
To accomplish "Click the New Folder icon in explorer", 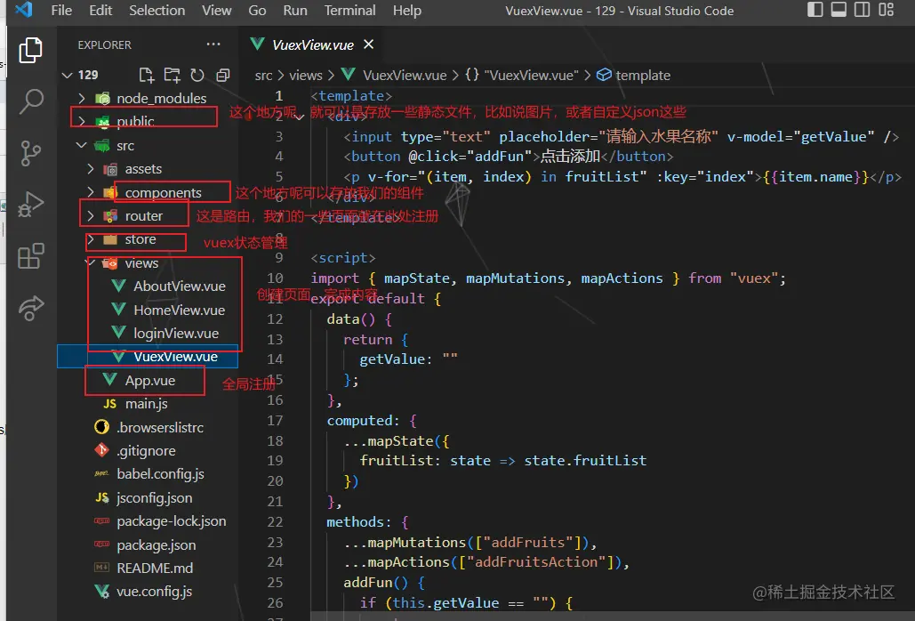I will coord(173,75).
